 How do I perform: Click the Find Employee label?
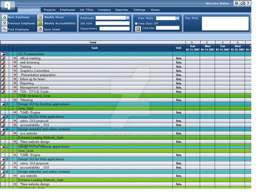point(18,29)
